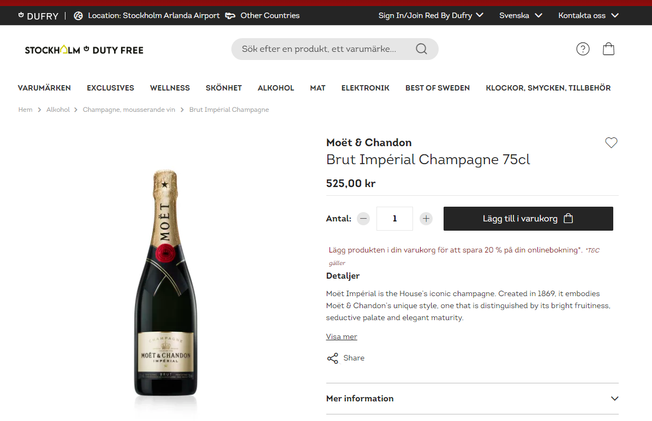Click the Other Countries plane icon
This screenshot has width=652, height=421.
click(x=230, y=16)
